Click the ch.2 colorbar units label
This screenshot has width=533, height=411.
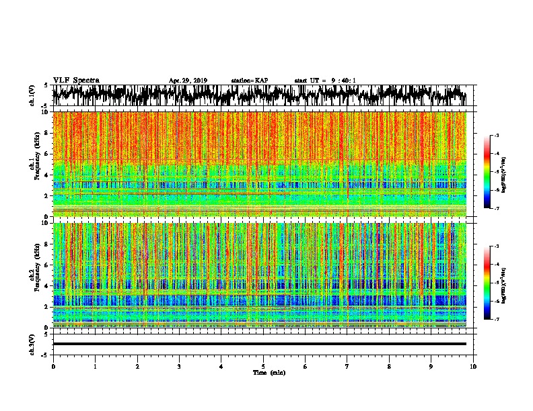point(504,285)
